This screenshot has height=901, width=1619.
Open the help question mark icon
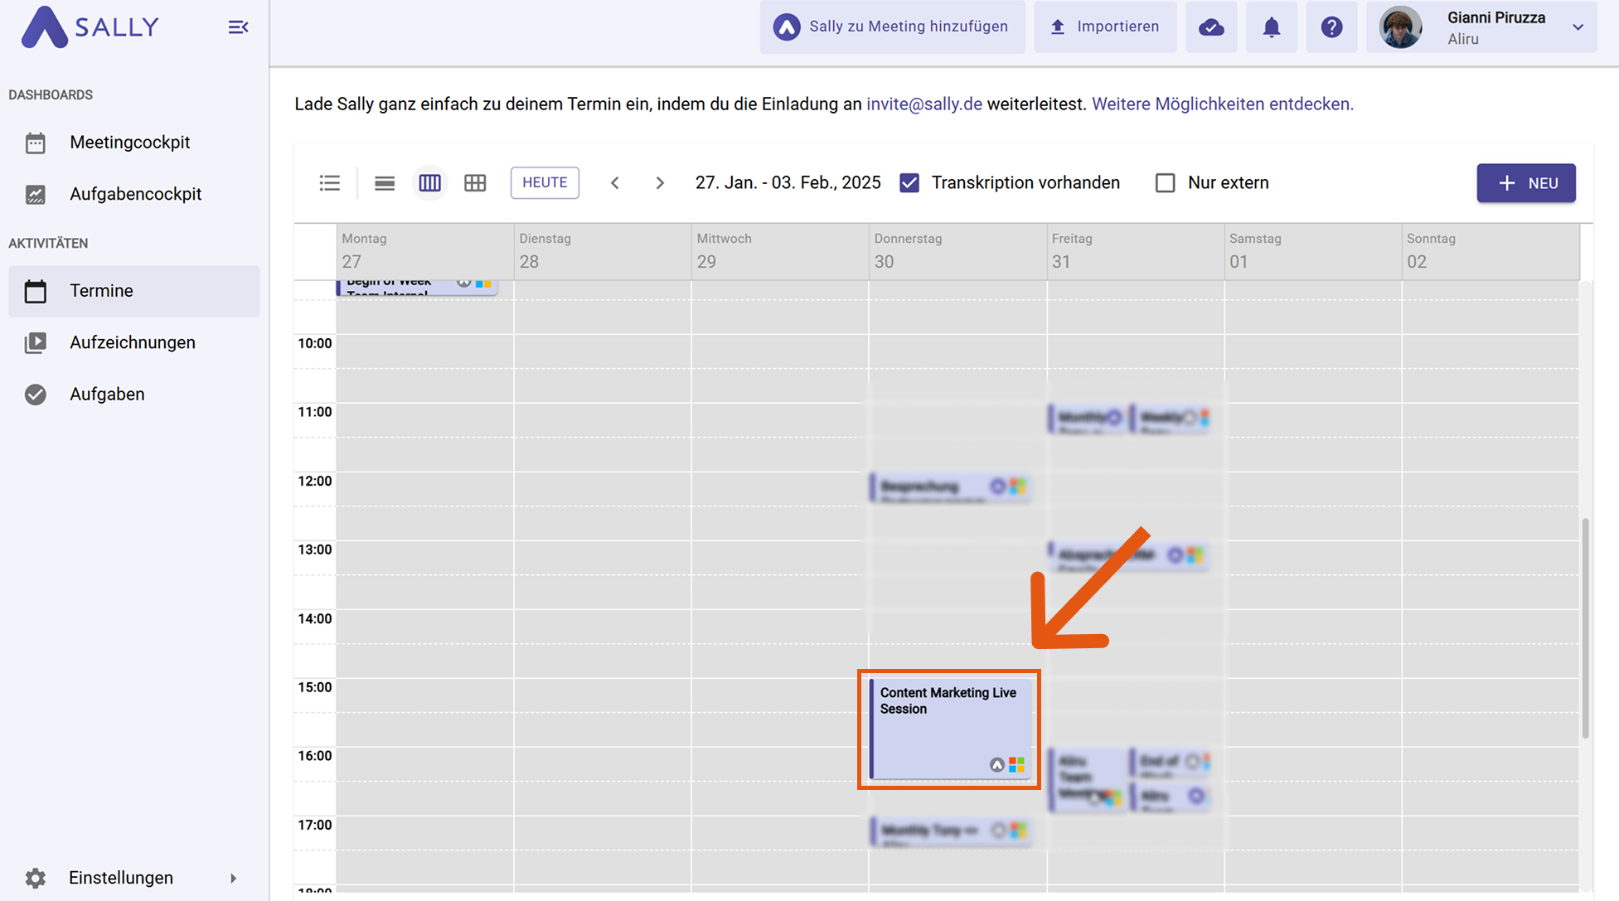1331,27
